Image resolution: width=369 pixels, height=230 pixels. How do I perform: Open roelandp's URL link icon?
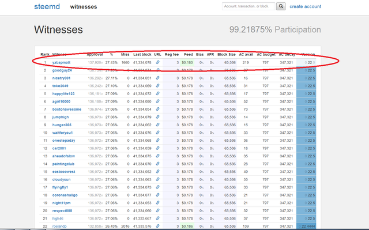pyautogui.click(x=157, y=226)
